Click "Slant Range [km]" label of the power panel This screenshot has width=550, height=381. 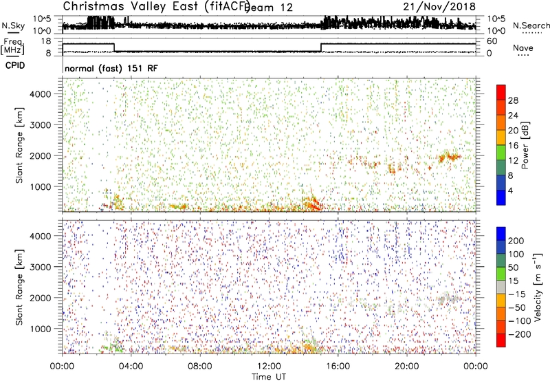coord(19,145)
